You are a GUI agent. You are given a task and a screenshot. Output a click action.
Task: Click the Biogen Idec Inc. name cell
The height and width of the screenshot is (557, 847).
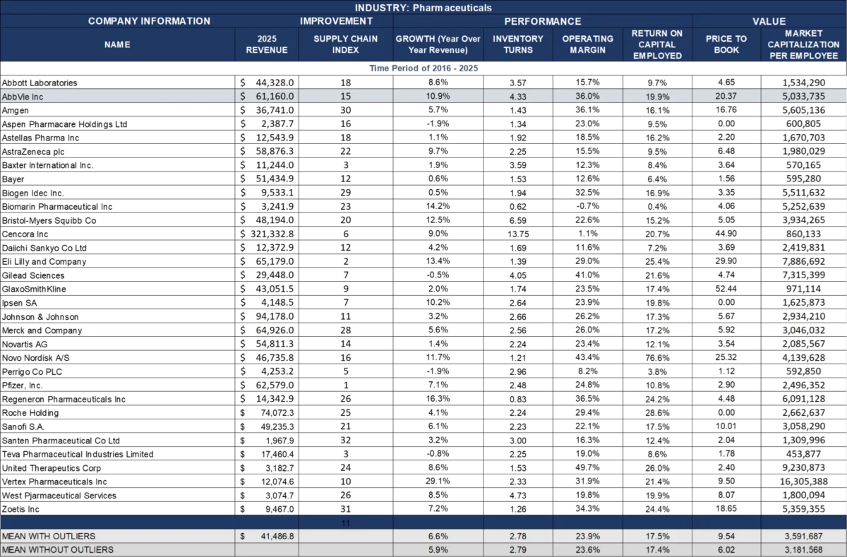(117, 193)
